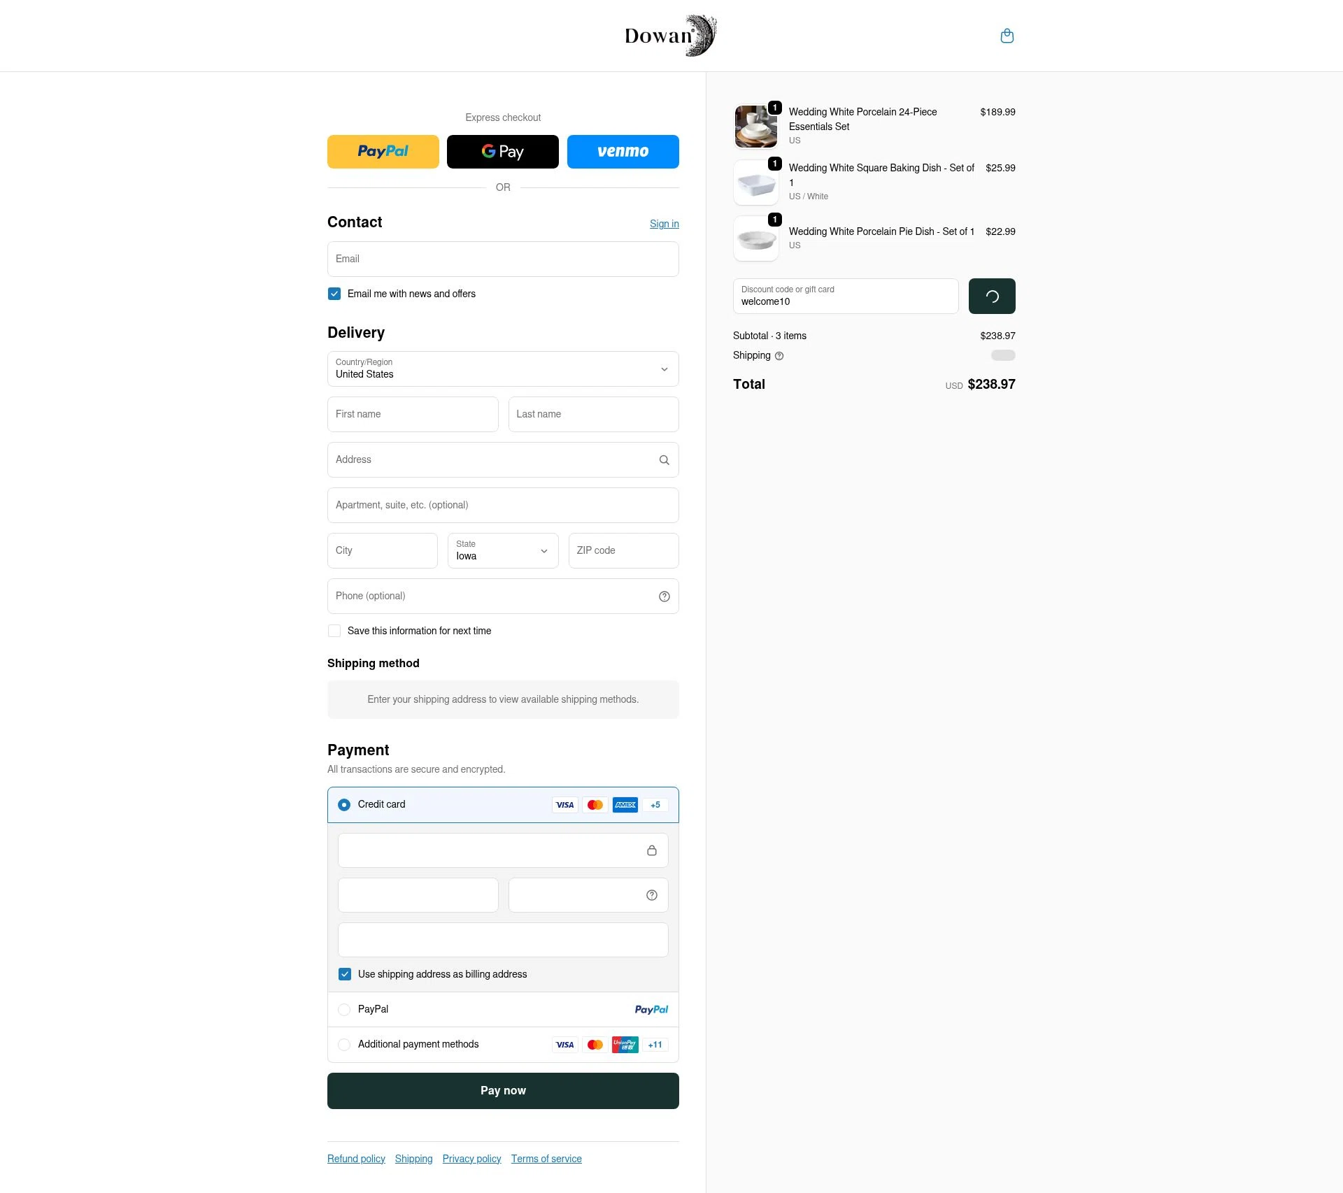The width and height of the screenshot is (1343, 1193).
Task: Open the Refund policy
Action: pos(355,1158)
